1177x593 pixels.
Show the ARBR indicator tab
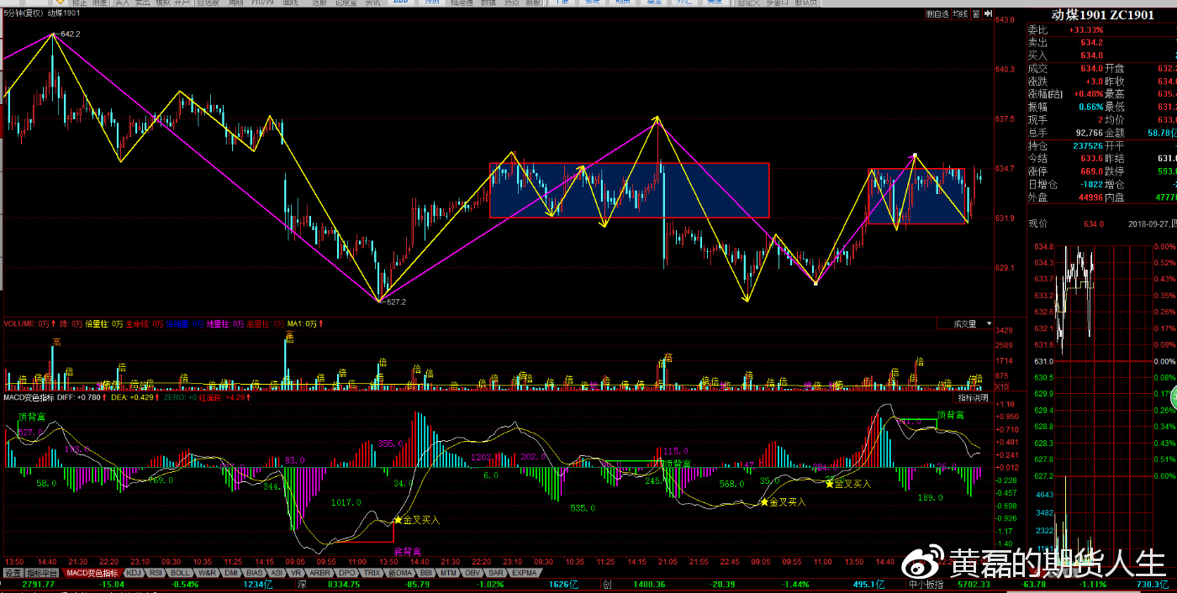320,573
